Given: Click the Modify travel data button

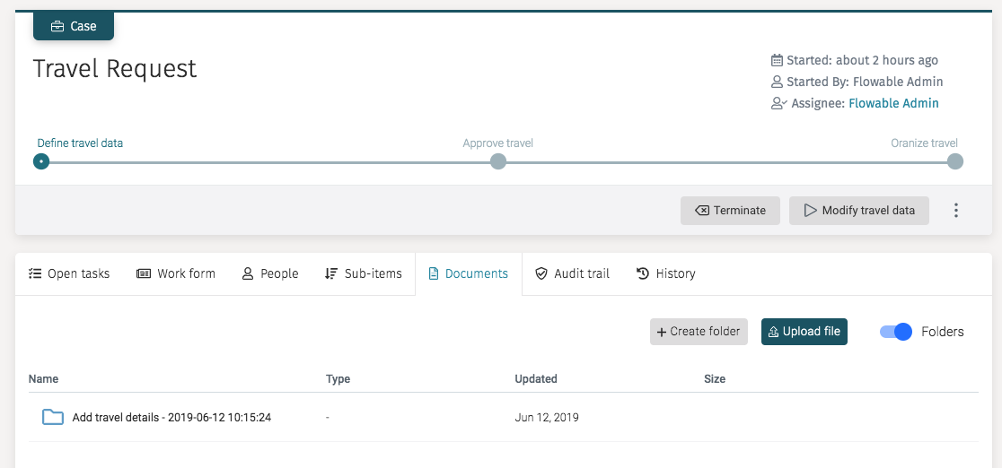Looking at the screenshot, I should click(858, 211).
